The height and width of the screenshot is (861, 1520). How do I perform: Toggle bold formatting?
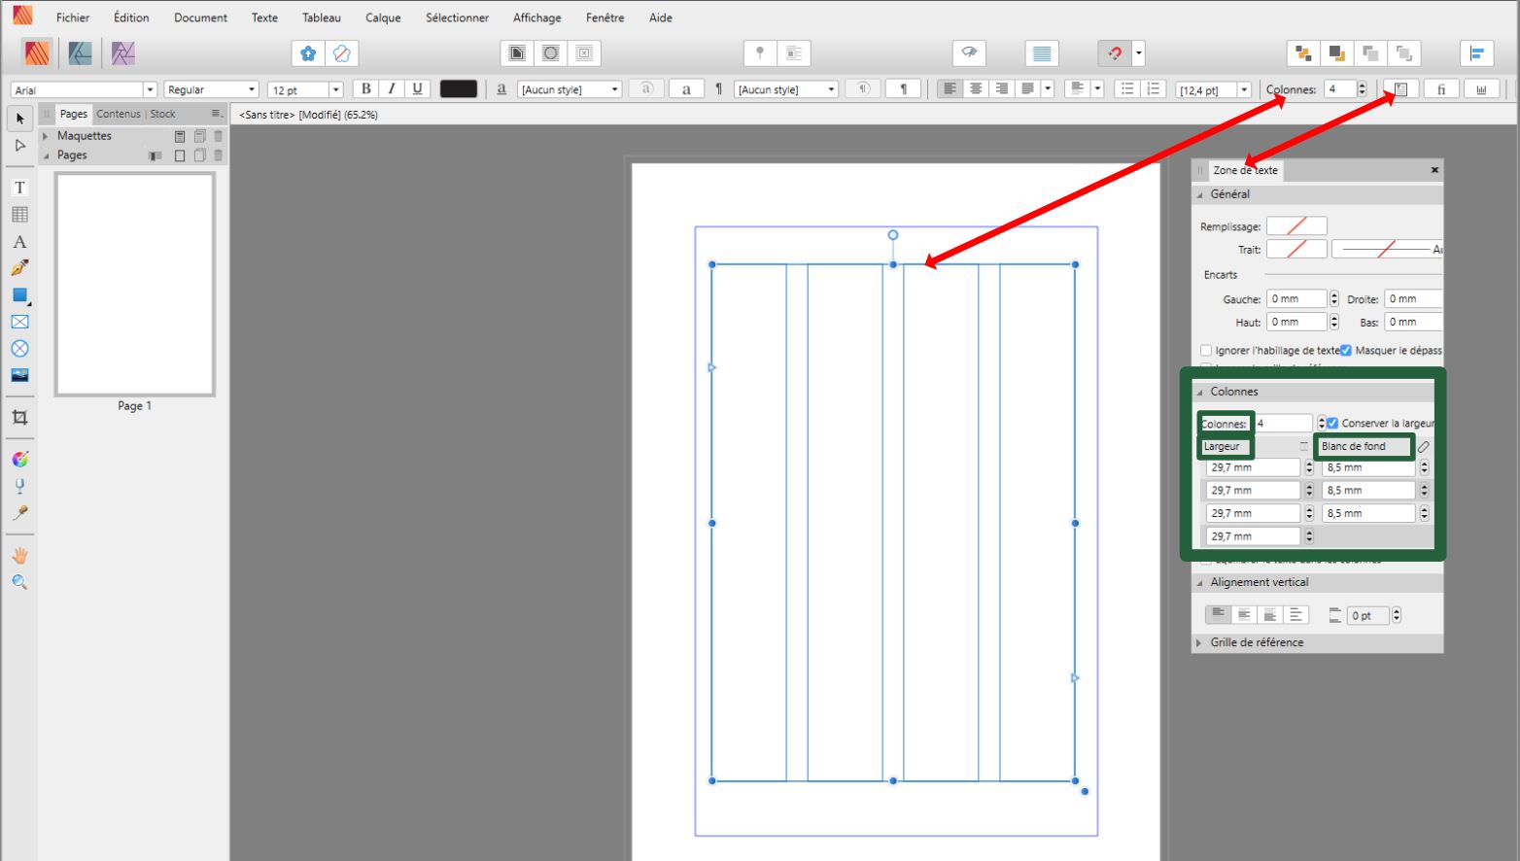pos(365,89)
